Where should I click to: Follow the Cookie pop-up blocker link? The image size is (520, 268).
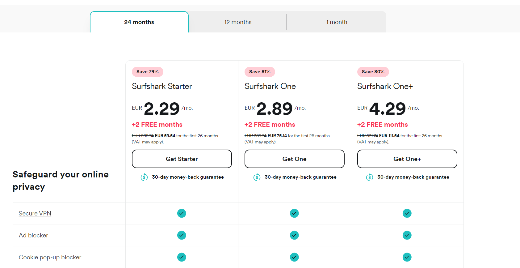click(50, 257)
